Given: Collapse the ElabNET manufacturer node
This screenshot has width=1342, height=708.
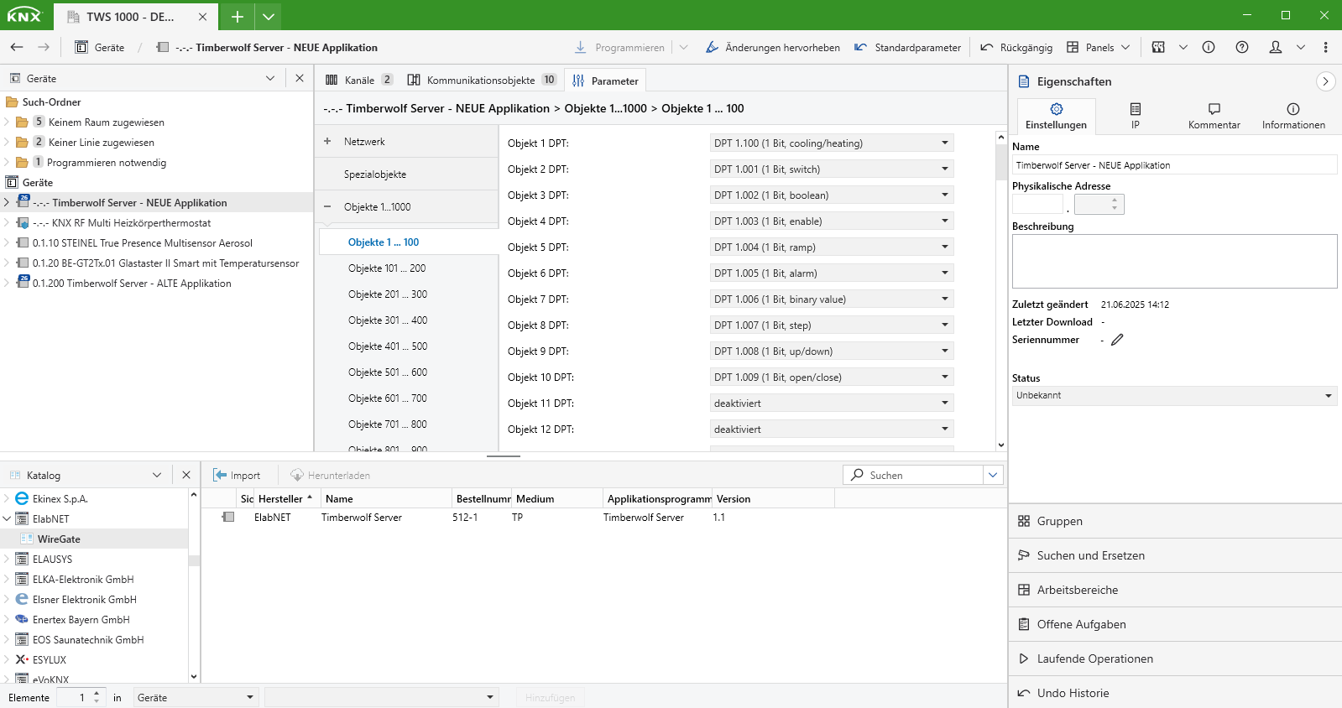Looking at the screenshot, I should (7, 519).
